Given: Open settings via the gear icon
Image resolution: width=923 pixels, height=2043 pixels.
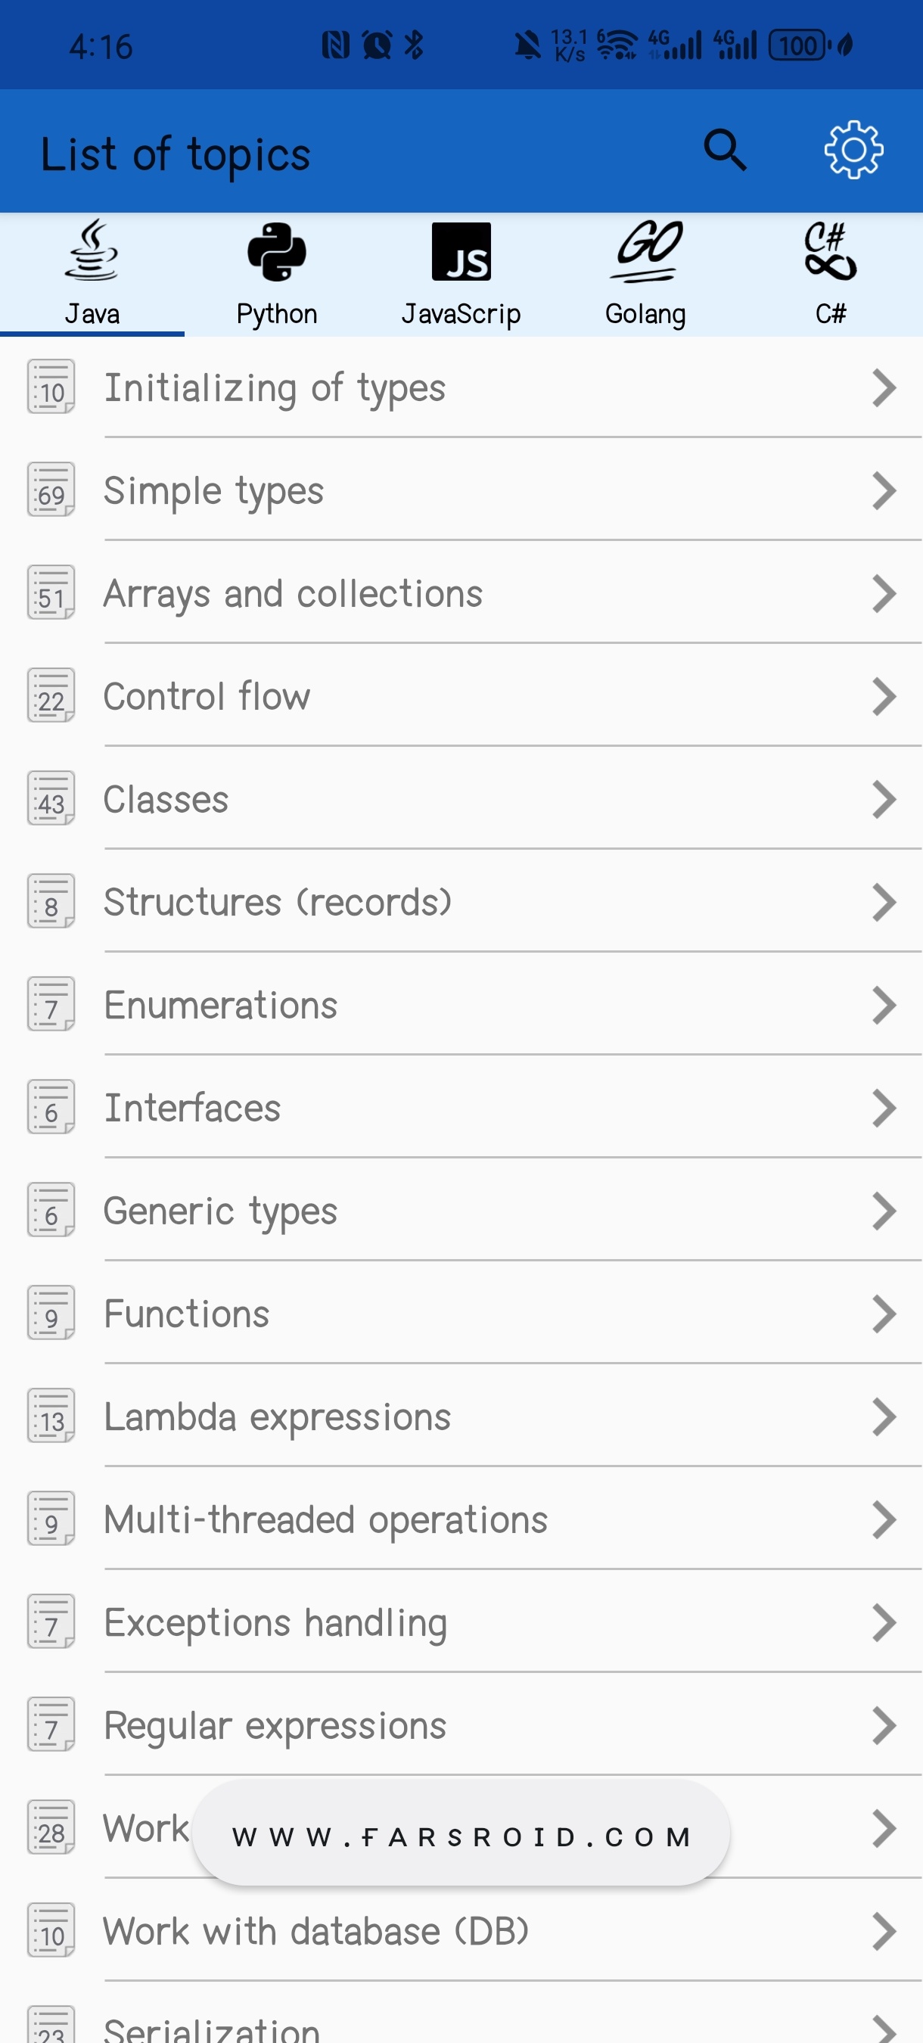Looking at the screenshot, I should 853,151.
